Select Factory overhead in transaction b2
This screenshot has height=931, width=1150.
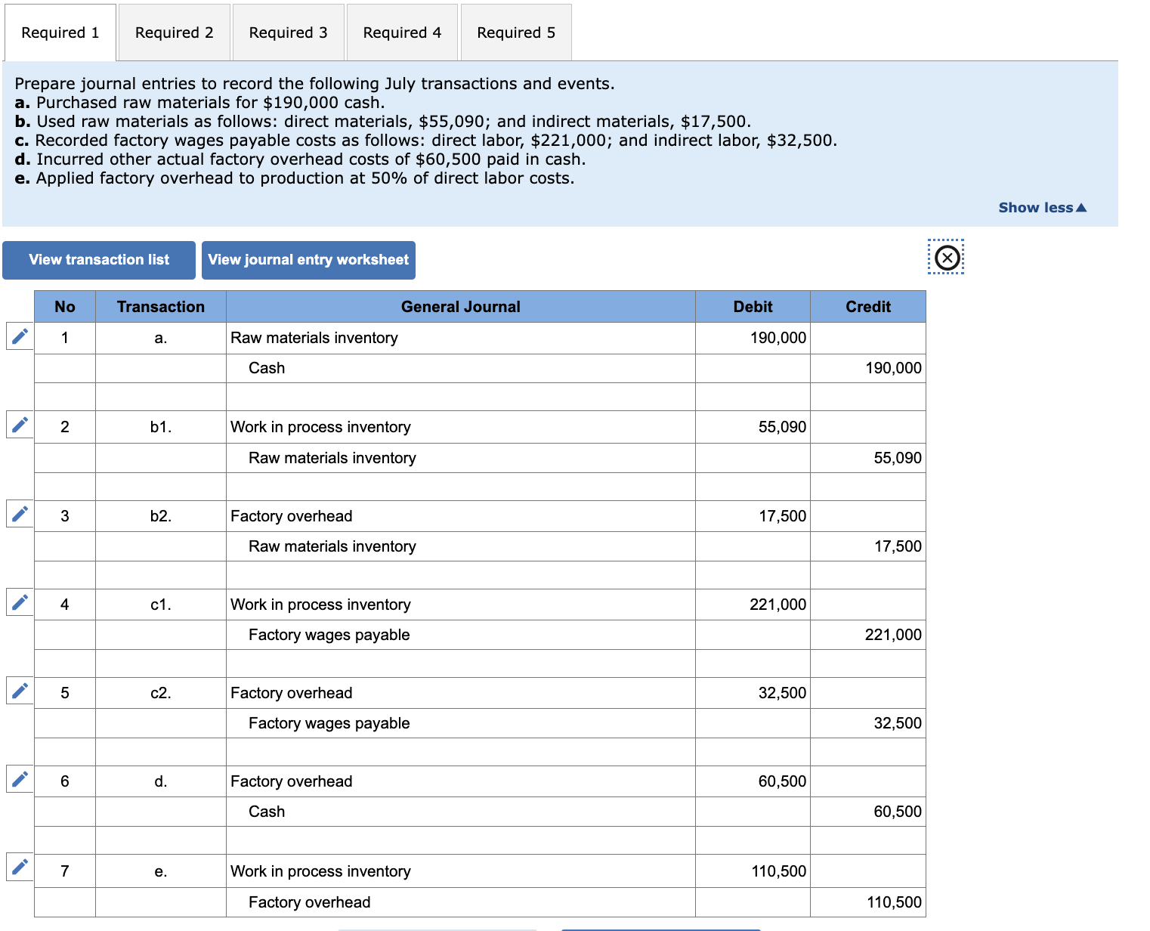461,516
